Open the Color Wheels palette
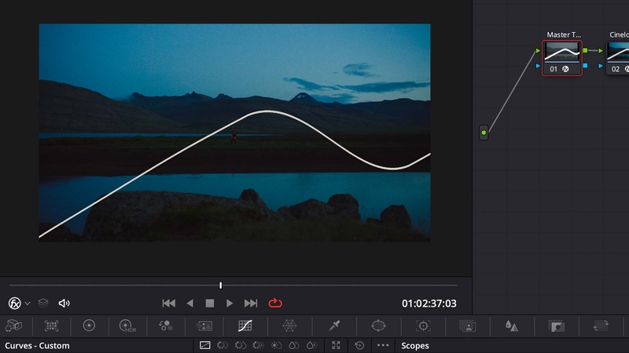This screenshot has height=353, width=629. tap(89, 325)
